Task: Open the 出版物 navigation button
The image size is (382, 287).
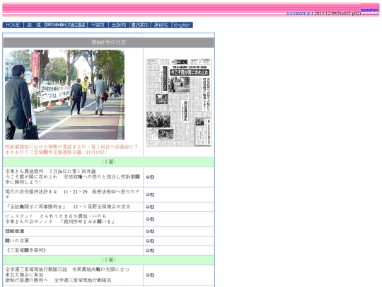Action: [119, 25]
